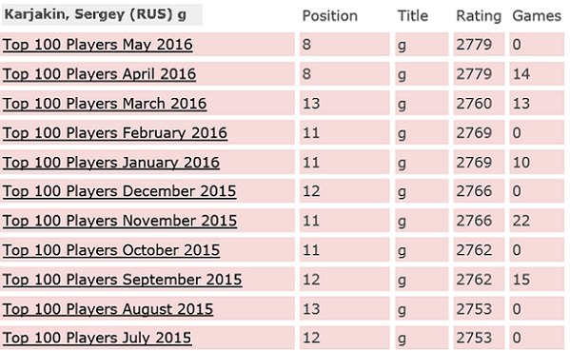
Task: Select the 15 games cell for September 2015
Action: tap(537, 280)
